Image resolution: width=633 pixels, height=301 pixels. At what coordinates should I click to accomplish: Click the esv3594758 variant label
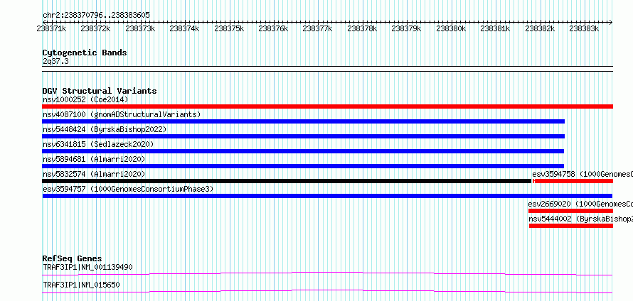coord(583,174)
